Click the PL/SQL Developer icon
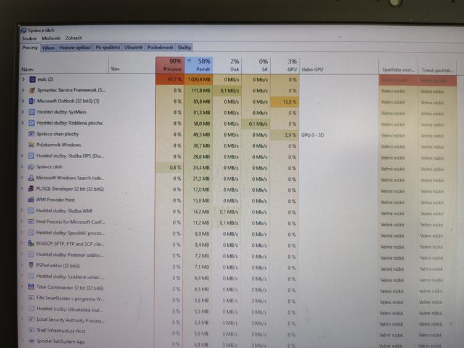 click(x=31, y=189)
